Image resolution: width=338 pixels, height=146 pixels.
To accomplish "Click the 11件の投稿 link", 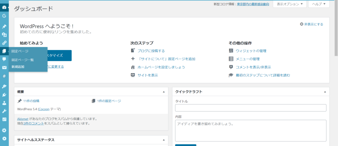I will (31, 101).
